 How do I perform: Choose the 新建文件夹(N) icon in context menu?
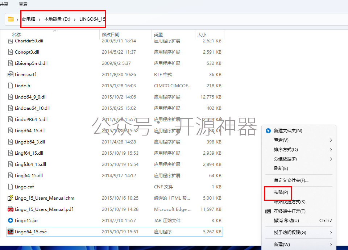point(268,131)
